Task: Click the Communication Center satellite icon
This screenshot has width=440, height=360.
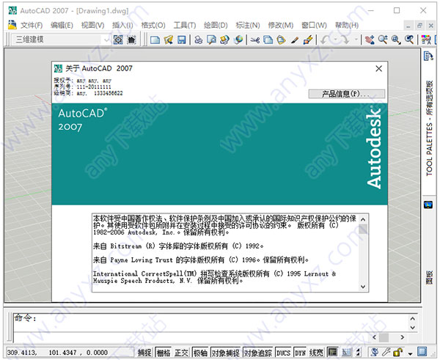Action: pyautogui.click(x=374, y=352)
